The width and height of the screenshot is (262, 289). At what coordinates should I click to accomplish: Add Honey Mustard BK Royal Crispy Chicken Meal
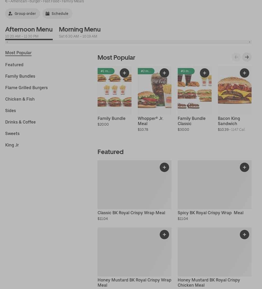click(244, 235)
